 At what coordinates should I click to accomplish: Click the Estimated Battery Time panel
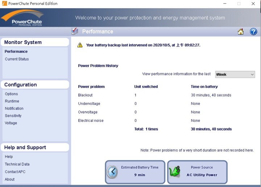point(135,172)
